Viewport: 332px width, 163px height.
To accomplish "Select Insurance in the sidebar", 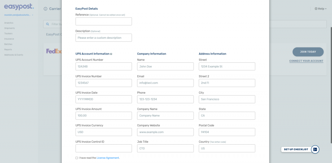I will click(x=9, y=39).
